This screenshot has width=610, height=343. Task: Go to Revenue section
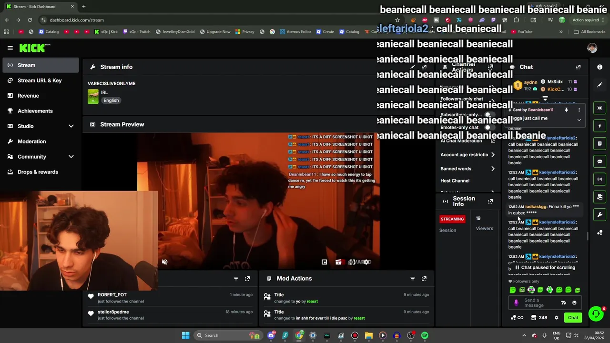point(41,96)
